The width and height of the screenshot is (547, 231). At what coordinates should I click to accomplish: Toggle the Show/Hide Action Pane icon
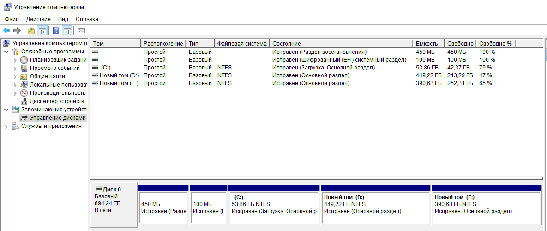tap(67, 31)
